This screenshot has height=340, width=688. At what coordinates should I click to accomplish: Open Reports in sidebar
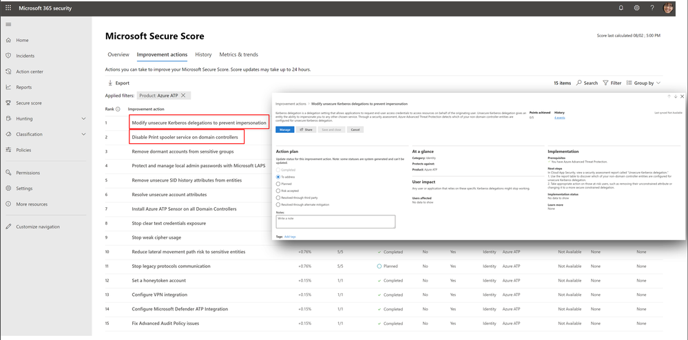pos(23,87)
